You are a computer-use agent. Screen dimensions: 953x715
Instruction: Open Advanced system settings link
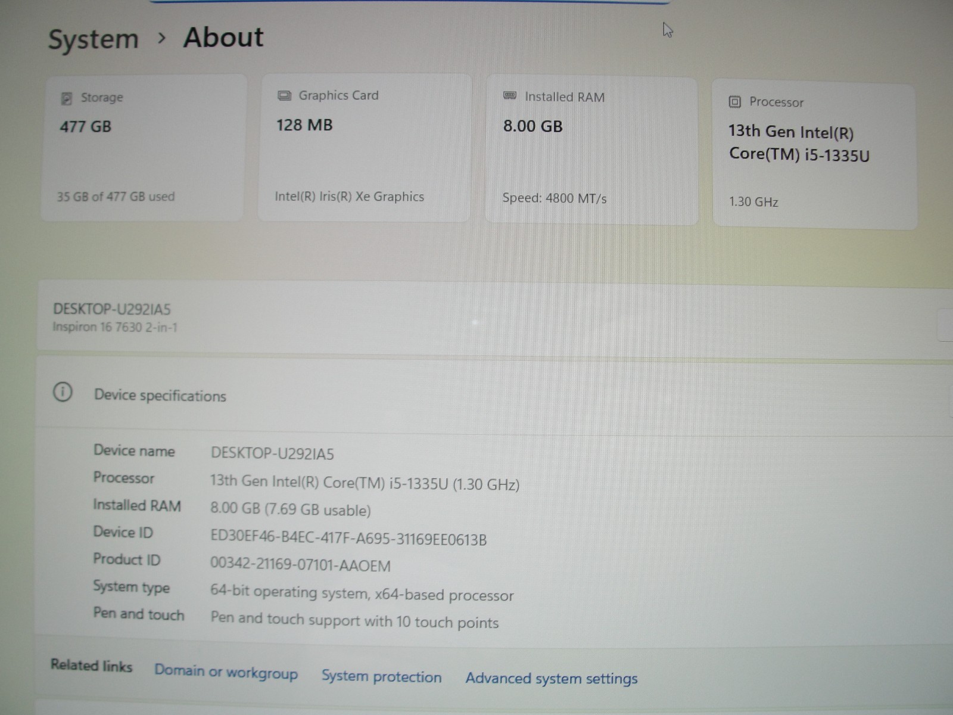pos(552,679)
